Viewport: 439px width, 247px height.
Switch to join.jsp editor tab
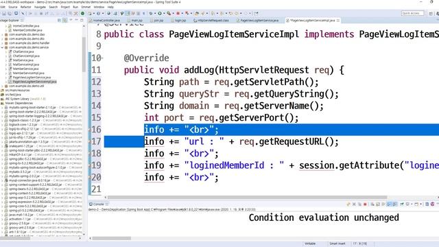pyautogui.click(x=157, y=21)
